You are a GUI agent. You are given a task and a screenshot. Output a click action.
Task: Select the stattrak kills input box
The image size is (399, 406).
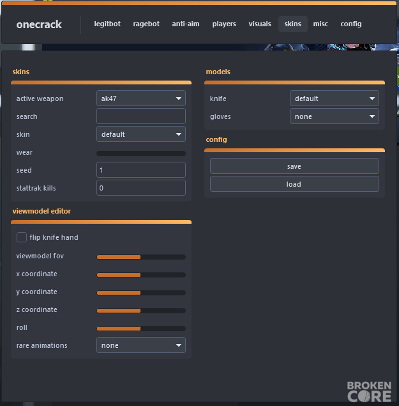141,188
